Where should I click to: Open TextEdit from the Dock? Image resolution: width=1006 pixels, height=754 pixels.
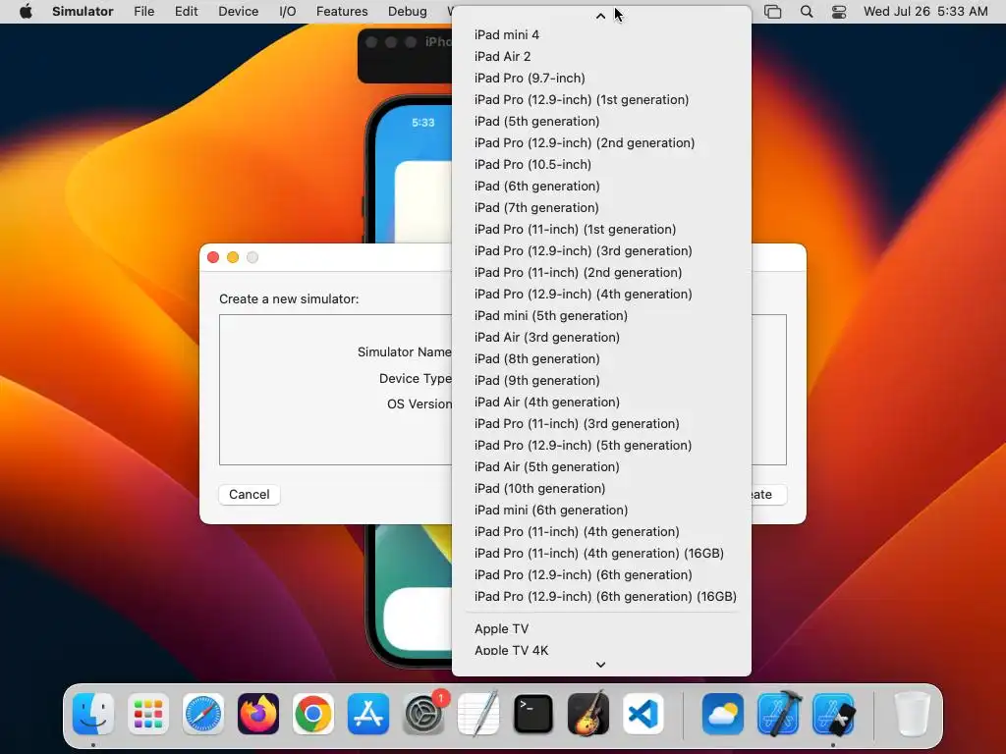pos(478,714)
